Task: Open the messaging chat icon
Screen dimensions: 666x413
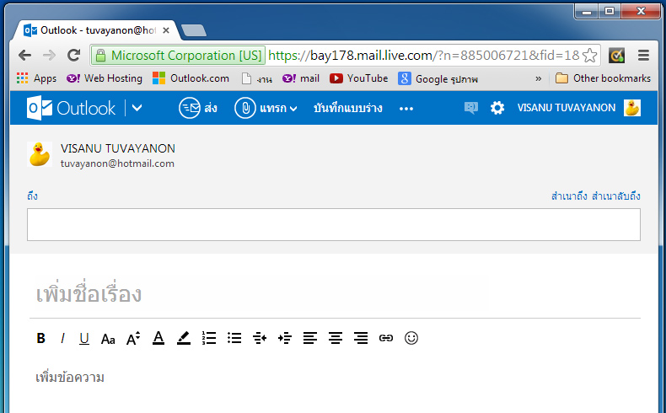Action: tap(470, 108)
